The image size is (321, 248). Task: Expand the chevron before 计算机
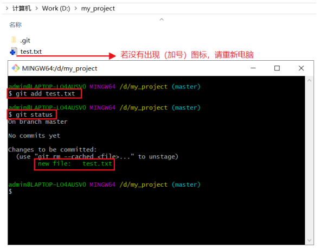click(x=7, y=8)
